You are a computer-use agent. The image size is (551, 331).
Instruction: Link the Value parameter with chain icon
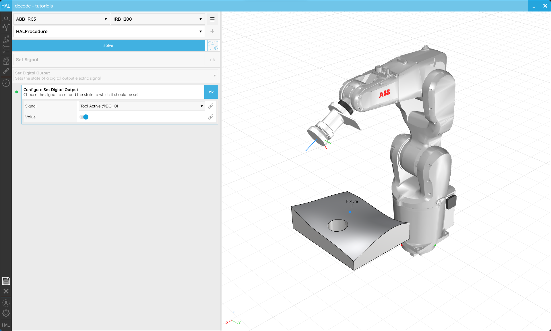coord(211,117)
